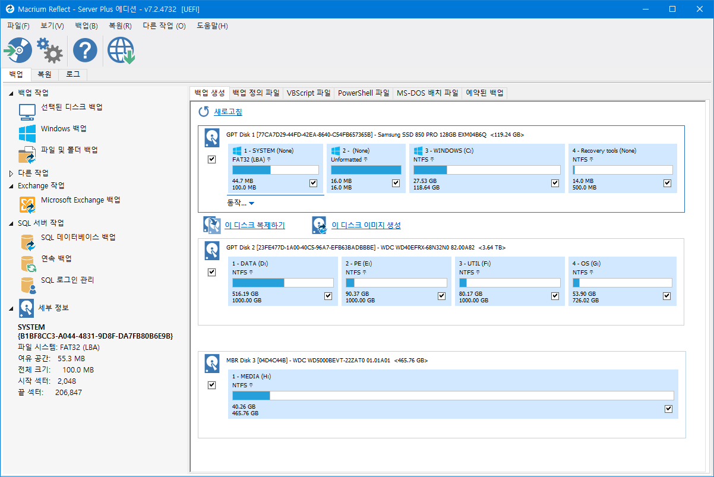Open the 보기(V) menu
The height and width of the screenshot is (477, 714).
[52, 26]
